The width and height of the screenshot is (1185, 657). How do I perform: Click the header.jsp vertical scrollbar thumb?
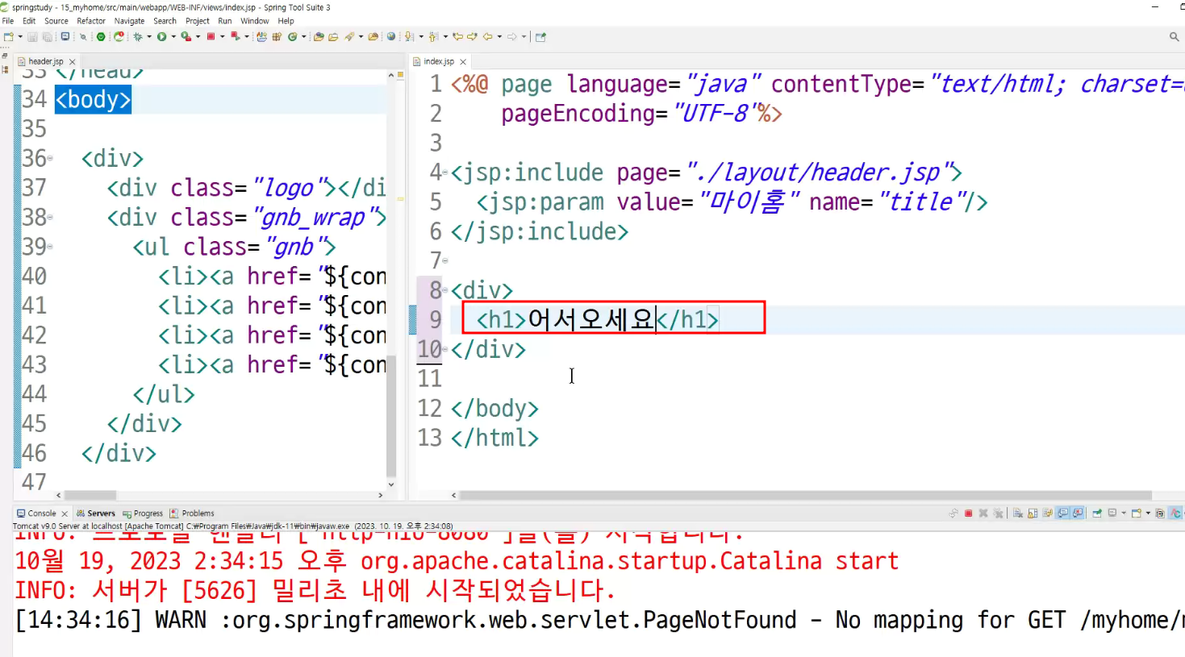(391, 415)
